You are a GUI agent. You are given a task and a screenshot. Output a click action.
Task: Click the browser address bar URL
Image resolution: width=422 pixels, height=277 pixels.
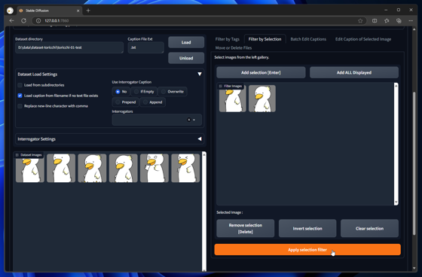(x=57, y=21)
